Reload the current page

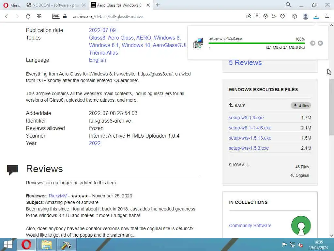point(28,16)
